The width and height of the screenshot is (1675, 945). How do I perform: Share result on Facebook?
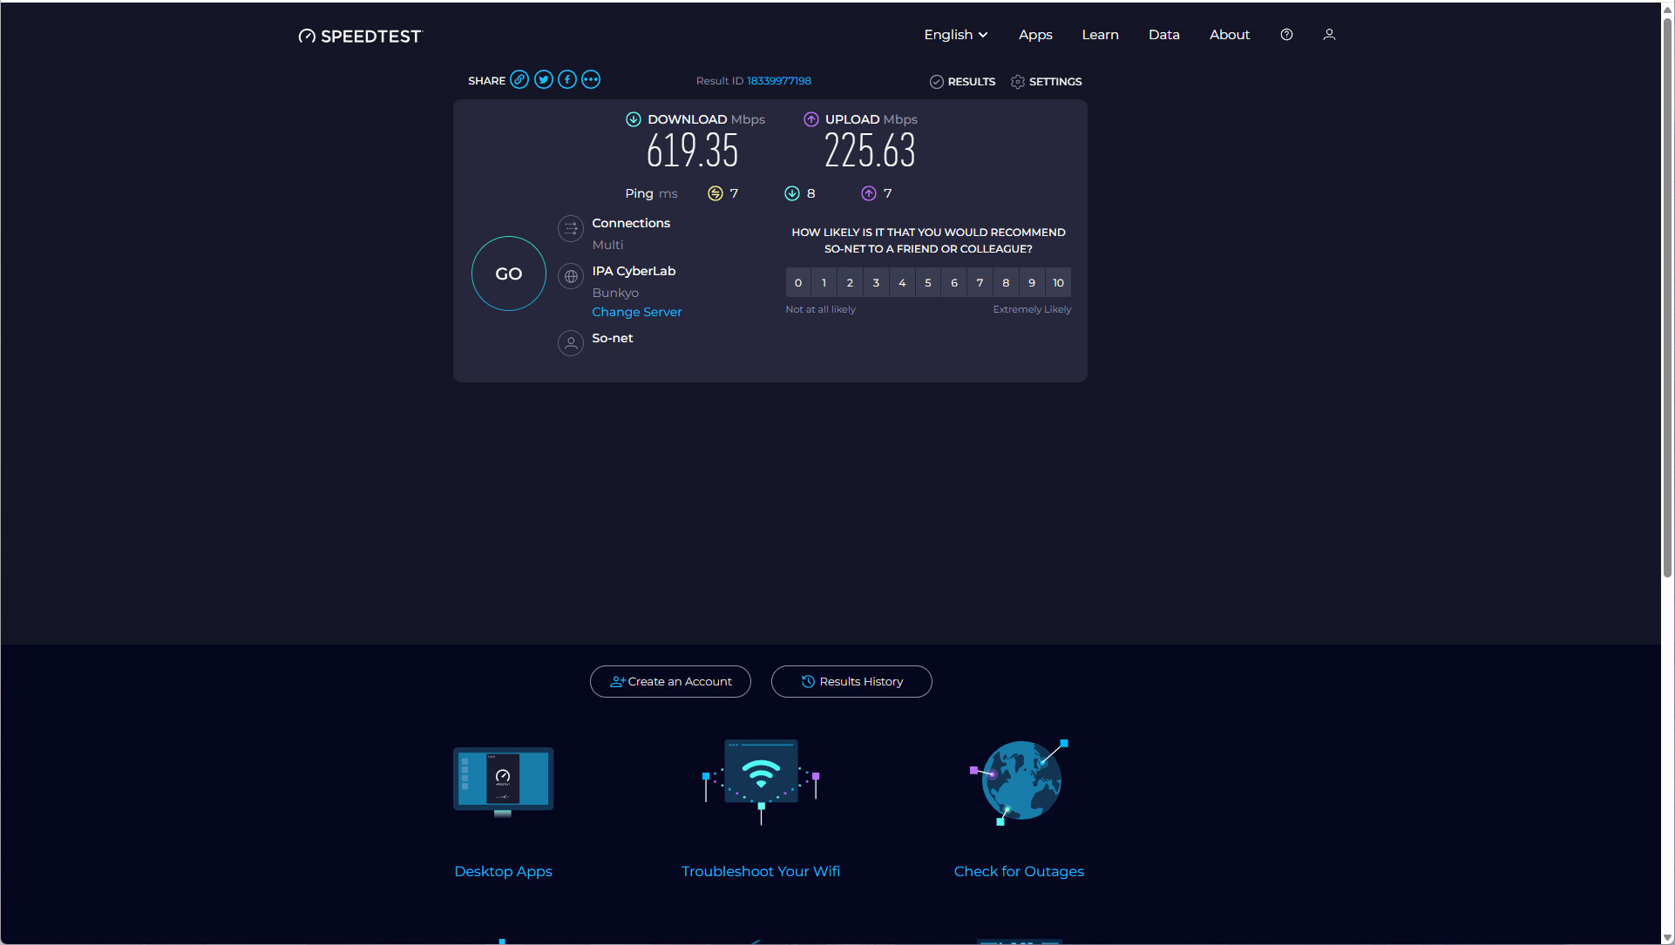(567, 80)
